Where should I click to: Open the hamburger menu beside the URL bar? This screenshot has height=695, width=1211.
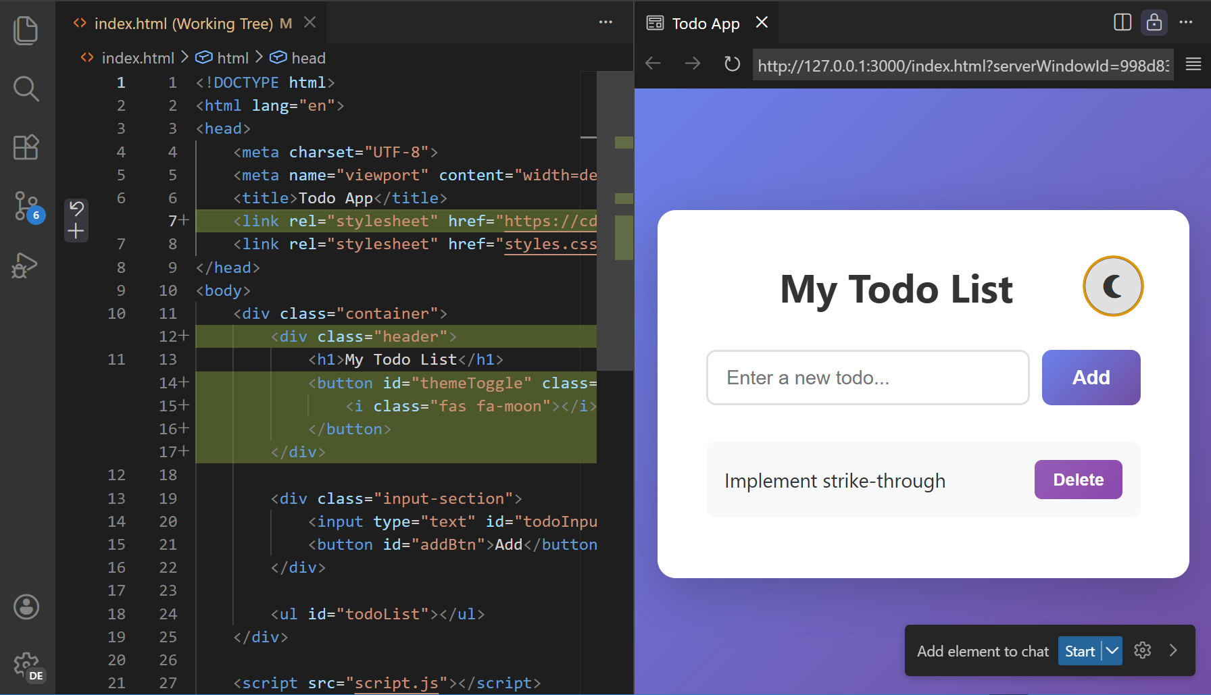[1193, 63]
